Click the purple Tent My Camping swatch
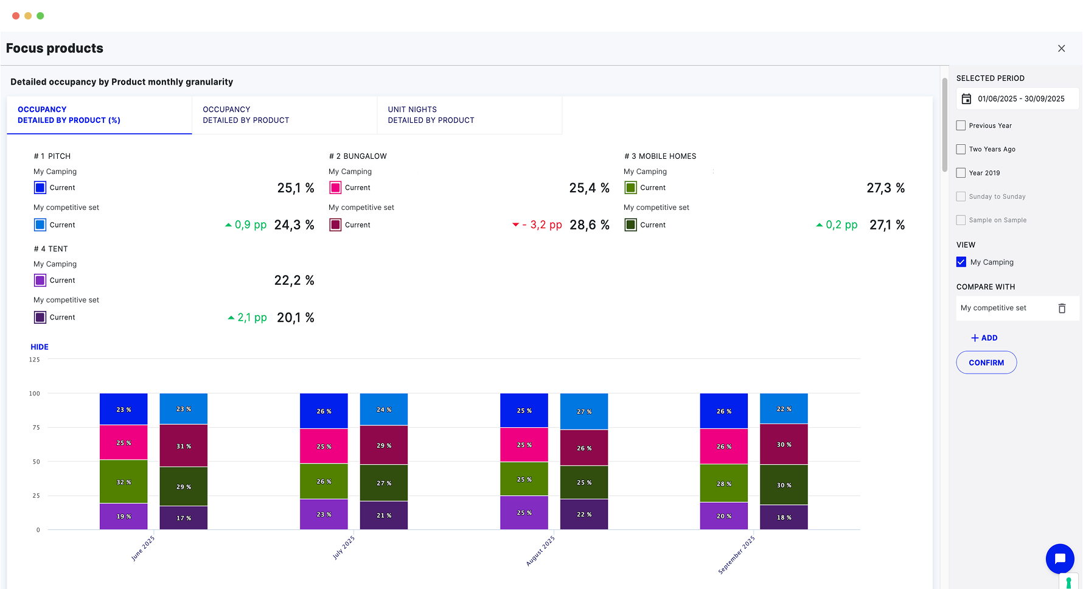Viewport: 1083px width, 589px height. [x=40, y=281]
